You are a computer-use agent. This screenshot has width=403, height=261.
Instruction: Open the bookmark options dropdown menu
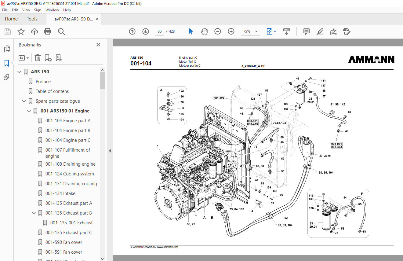tap(24, 58)
